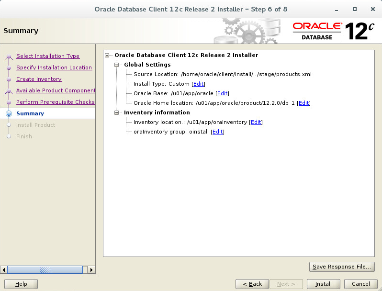Collapse the Oracle Database Client root node
This screenshot has height=291, width=382.
point(107,55)
